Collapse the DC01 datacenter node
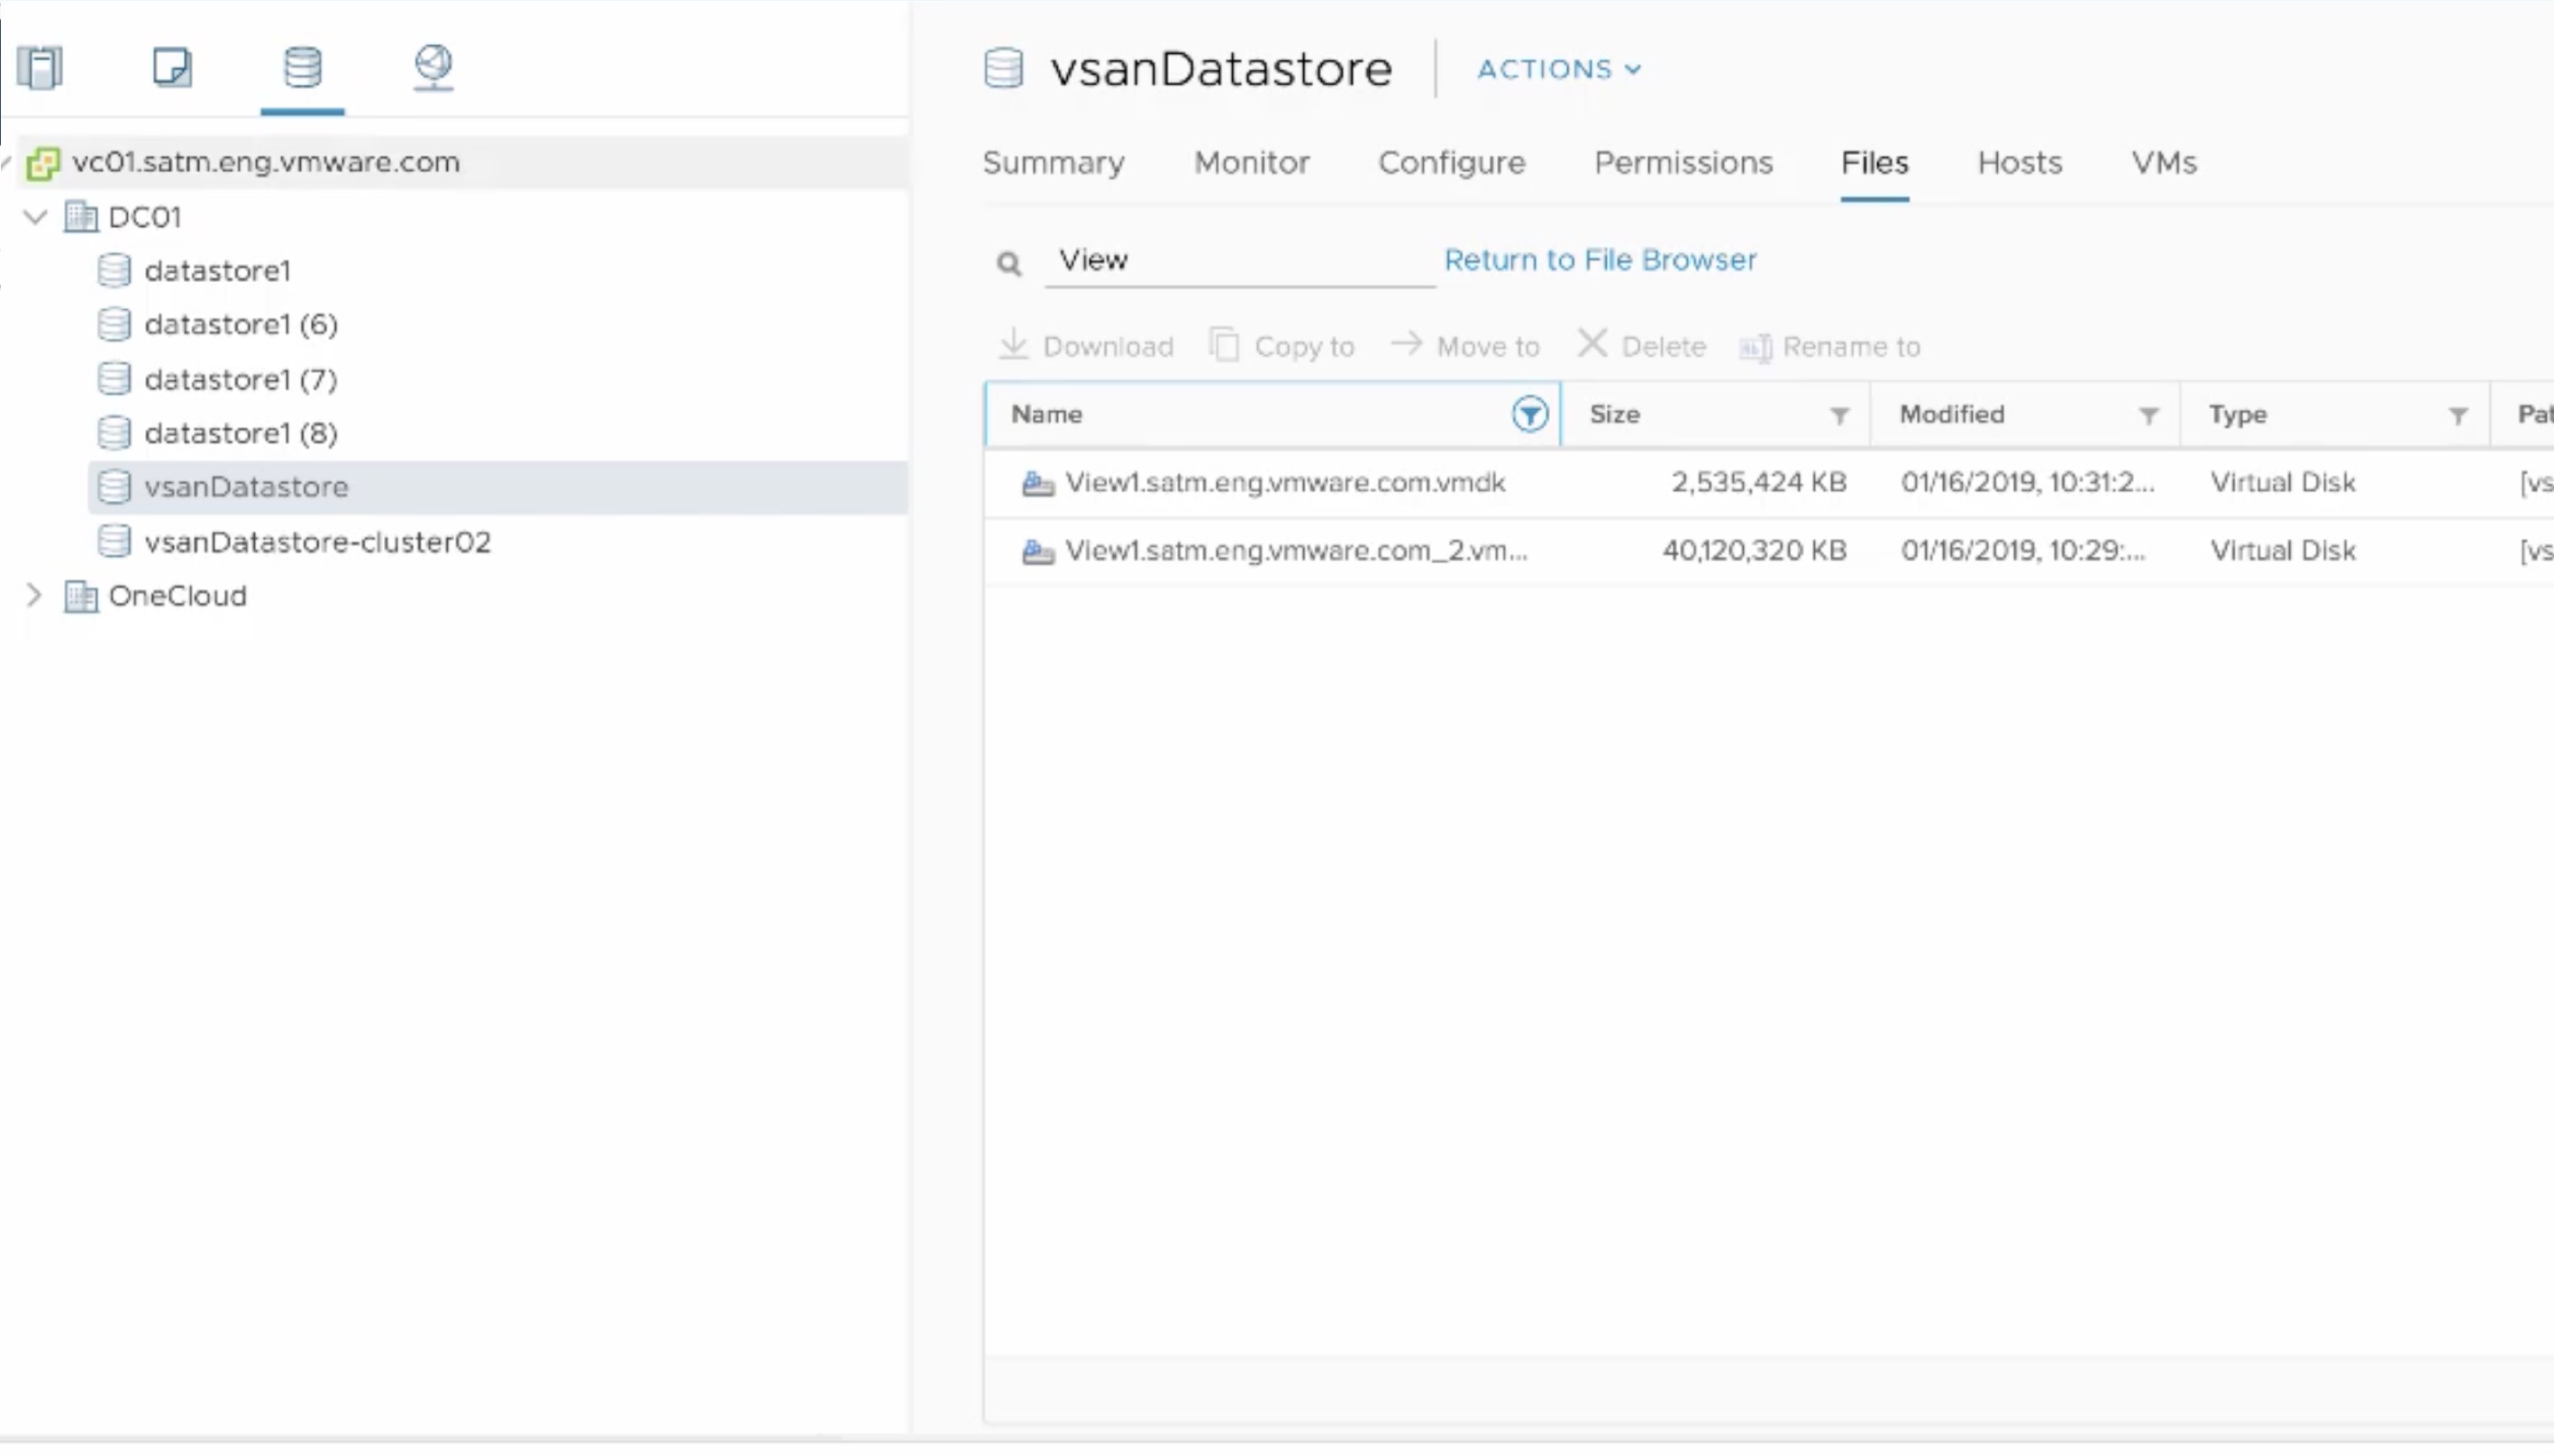Image resolution: width=2554 pixels, height=1456 pixels. click(36, 217)
